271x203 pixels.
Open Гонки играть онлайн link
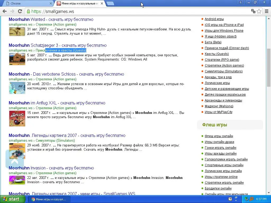220,147
